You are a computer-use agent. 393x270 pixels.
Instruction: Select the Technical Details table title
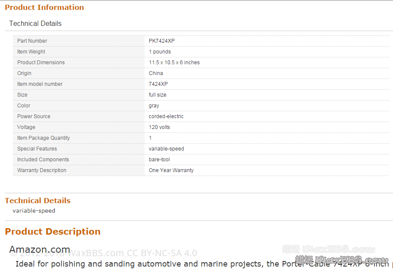pos(35,23)
